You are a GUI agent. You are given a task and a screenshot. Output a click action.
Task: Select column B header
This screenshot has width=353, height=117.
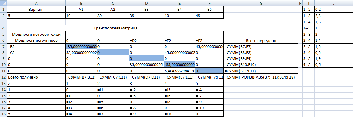tap(81, 3)
